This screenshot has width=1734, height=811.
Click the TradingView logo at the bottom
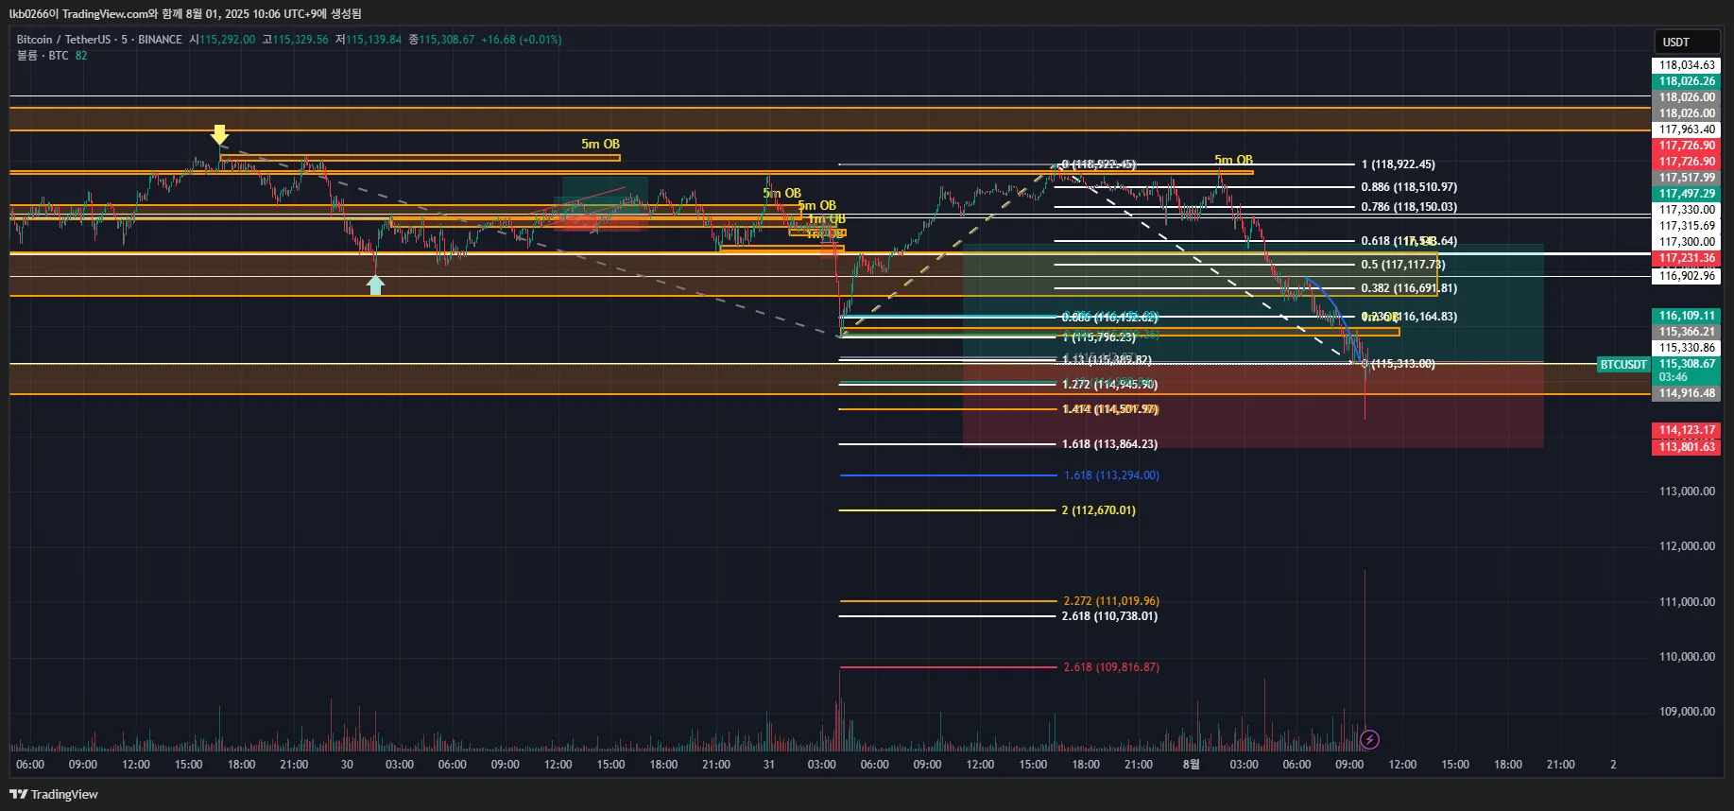54,794
